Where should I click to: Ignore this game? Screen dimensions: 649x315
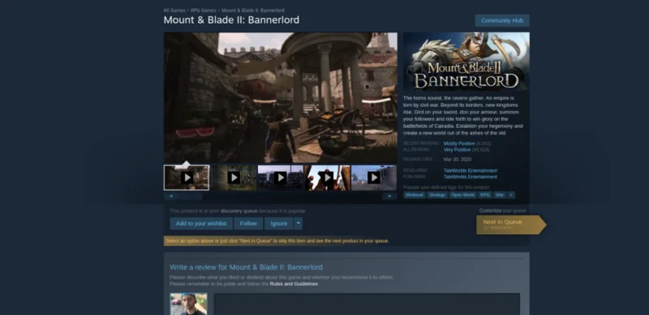tap(278, 223)
